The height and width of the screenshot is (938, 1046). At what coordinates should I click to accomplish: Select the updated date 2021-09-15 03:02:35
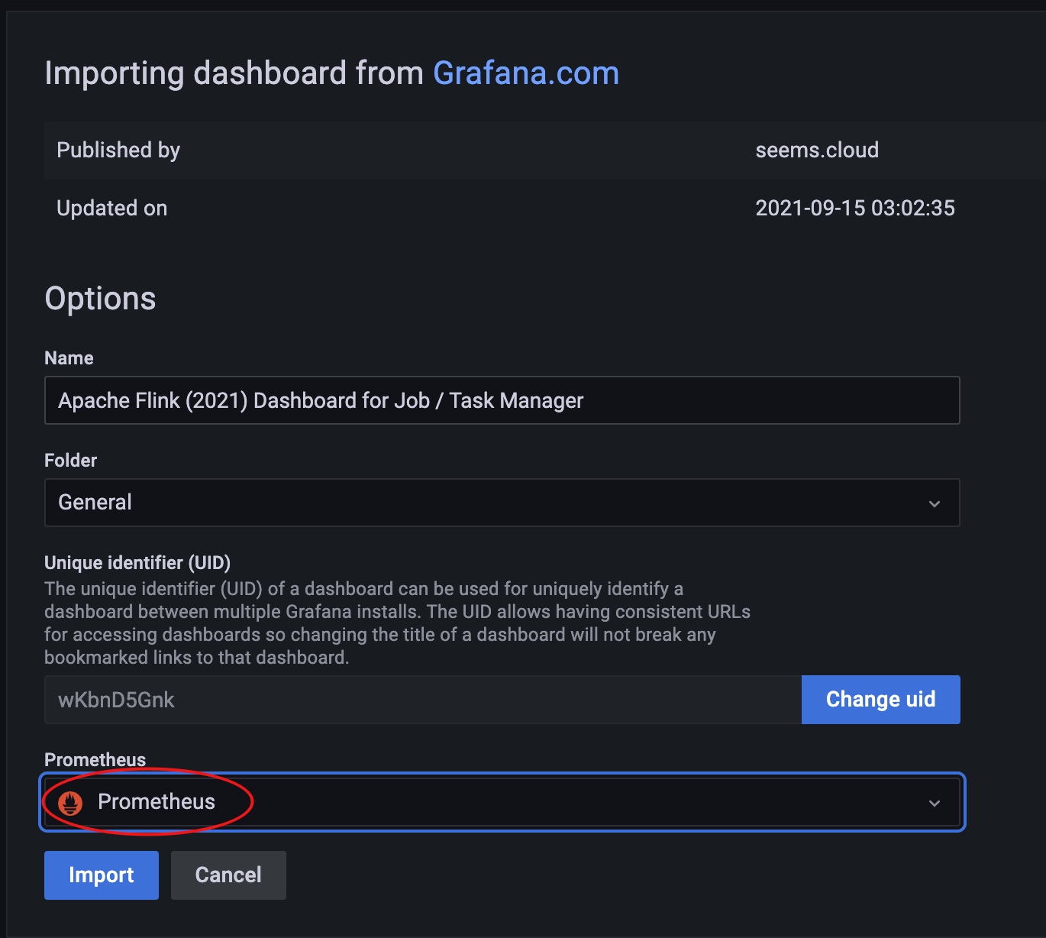coord(855,208)
